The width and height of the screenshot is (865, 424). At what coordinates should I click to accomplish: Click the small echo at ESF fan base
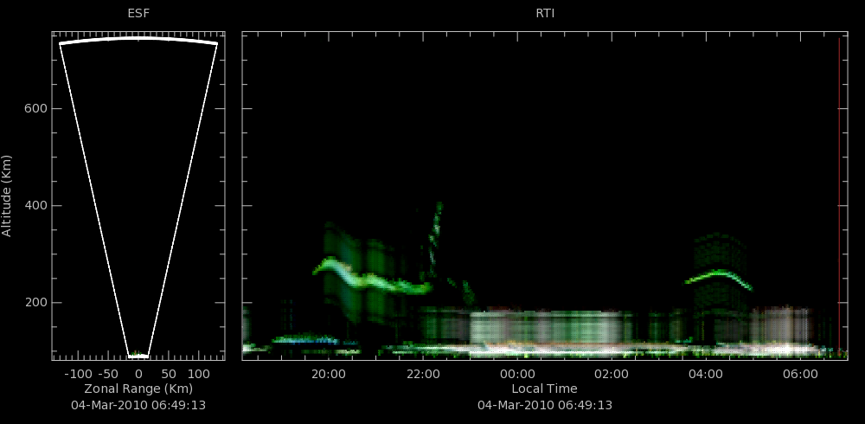pos(138,355)
